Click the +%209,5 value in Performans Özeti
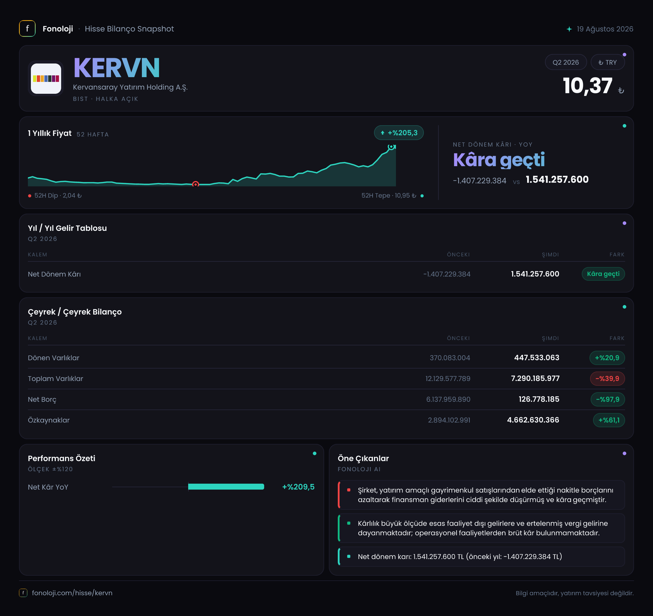The height and width of the screenshot is (616, 653). (298, 487)
